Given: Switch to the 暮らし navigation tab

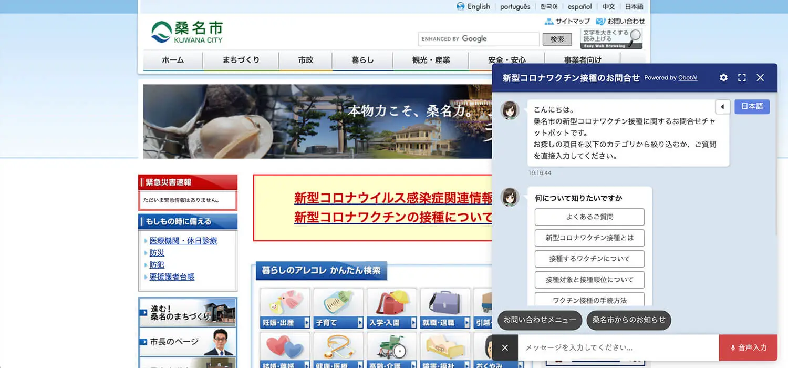Looking at the screenshot, I should pos(362,60).
